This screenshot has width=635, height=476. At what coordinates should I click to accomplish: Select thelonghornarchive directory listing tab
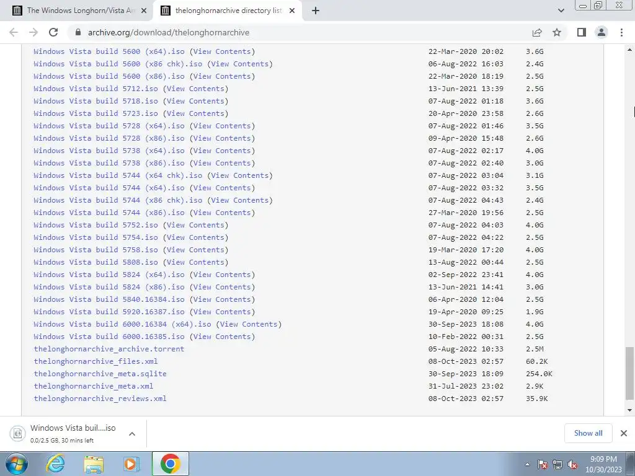tap(228, 11)
